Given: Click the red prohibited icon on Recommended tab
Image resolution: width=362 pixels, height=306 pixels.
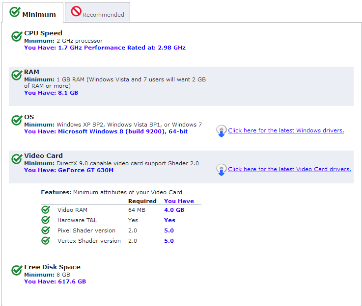Looking at the screenshot, I should coord(76,12).
